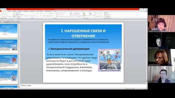This screenshot has width=175, height=98.
Task: Increase font size with grow font icon
Action: coord(37,14)
